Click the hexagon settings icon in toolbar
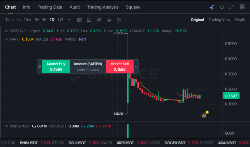 (119, 20)
